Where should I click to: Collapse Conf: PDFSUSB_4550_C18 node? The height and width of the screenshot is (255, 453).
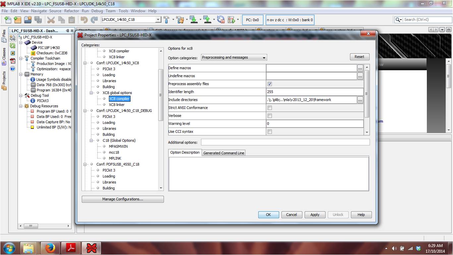click(85, 164)
